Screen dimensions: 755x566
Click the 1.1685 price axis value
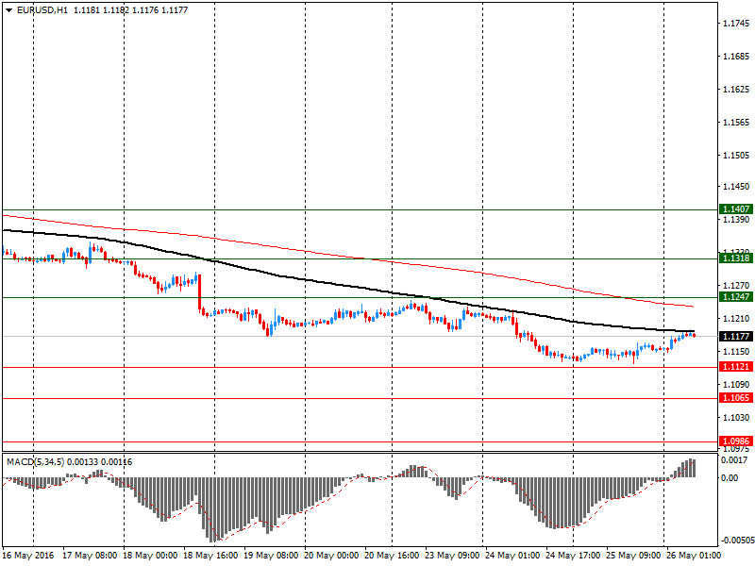736,57
